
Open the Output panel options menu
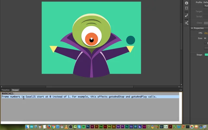coord(180,90)
